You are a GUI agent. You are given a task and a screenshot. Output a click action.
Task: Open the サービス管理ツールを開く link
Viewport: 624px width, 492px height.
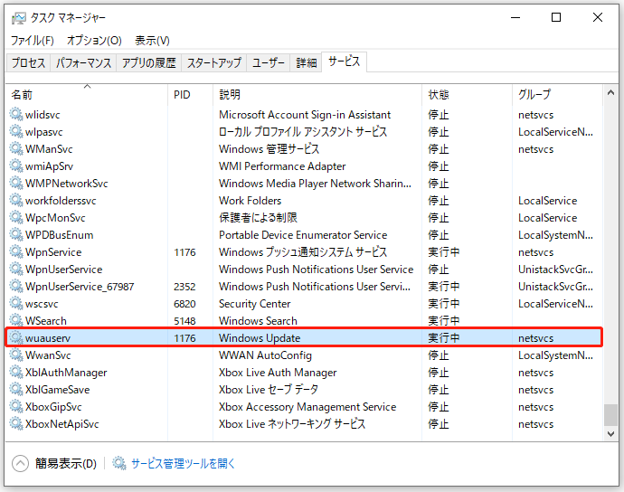tap(183, 463)
